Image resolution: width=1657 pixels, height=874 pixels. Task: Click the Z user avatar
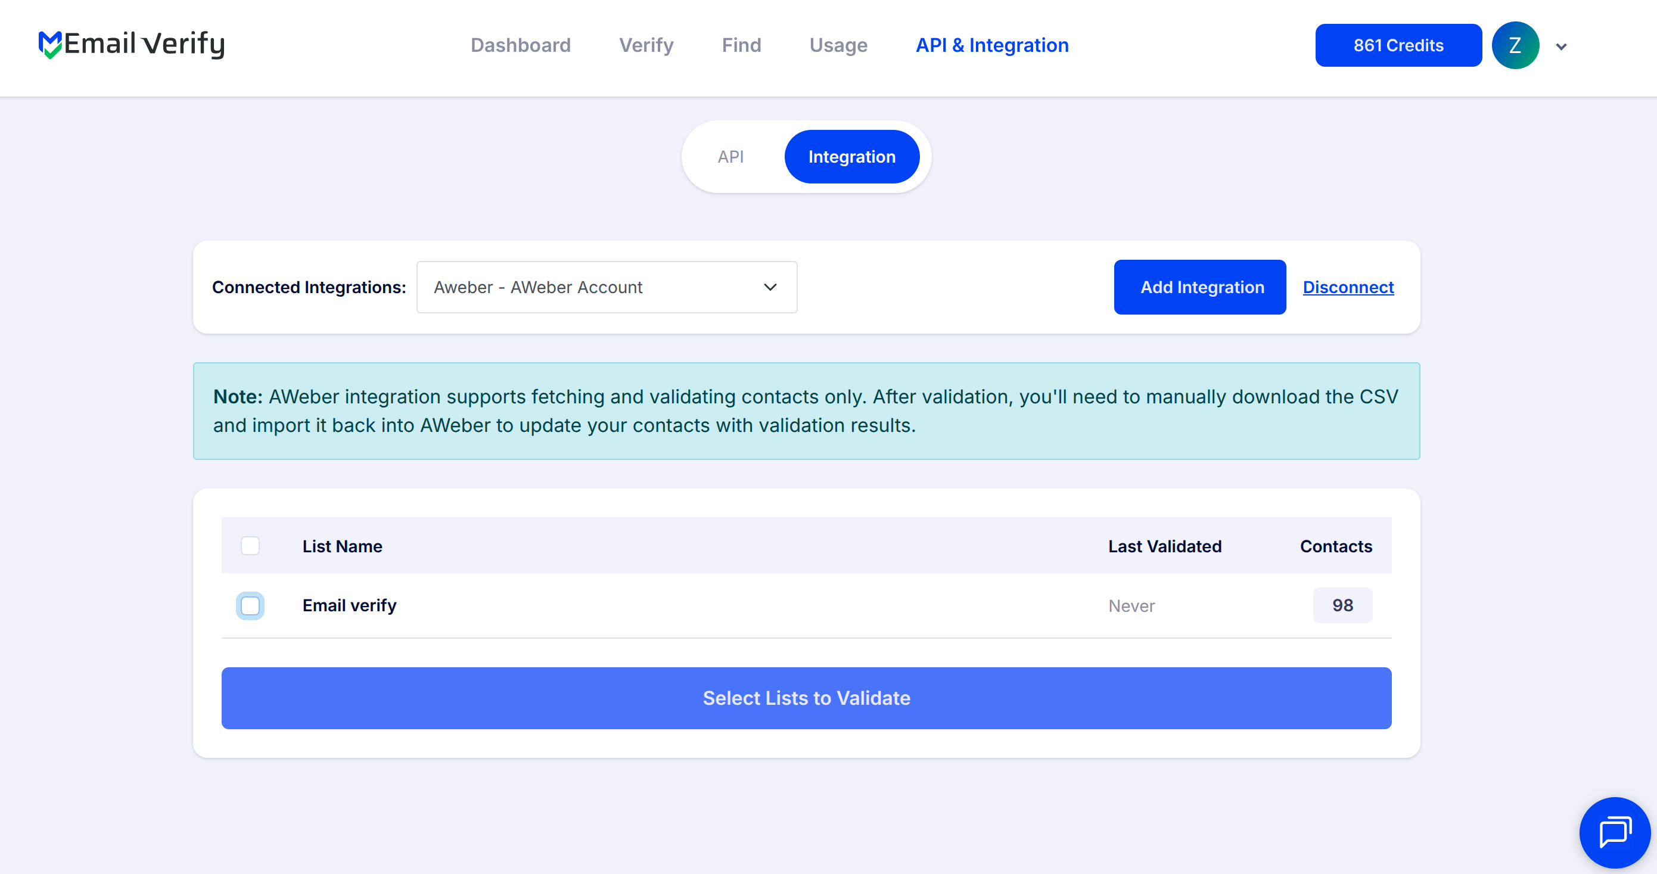click(x=1515, y=45)
